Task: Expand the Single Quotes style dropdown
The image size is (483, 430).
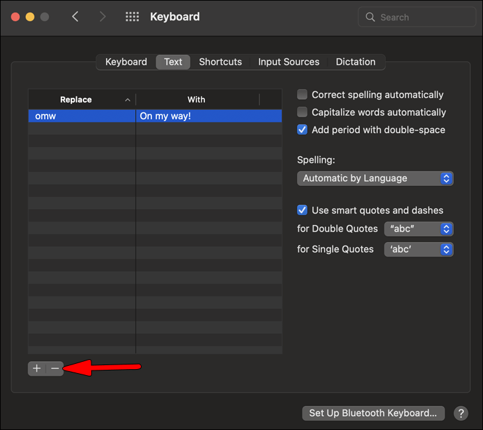Action: click(418, 249)
